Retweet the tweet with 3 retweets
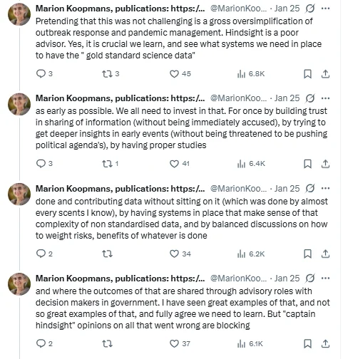Screen dimensions: 343x359 (x=111, y=74)
